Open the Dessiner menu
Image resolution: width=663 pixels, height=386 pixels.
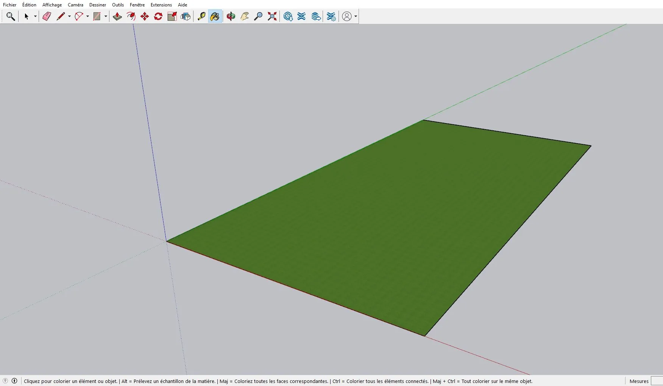pos(98,5)
